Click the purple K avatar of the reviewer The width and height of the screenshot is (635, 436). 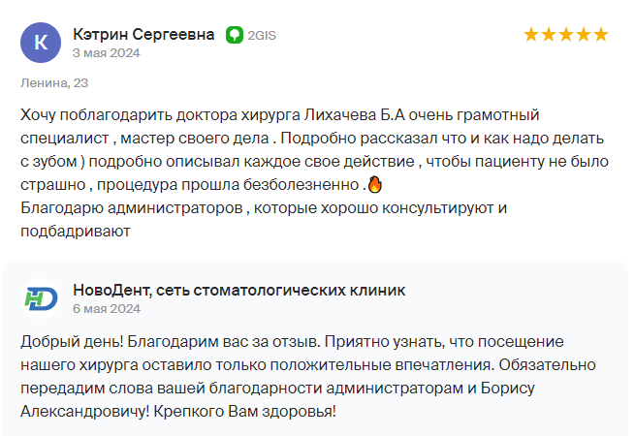41,43
